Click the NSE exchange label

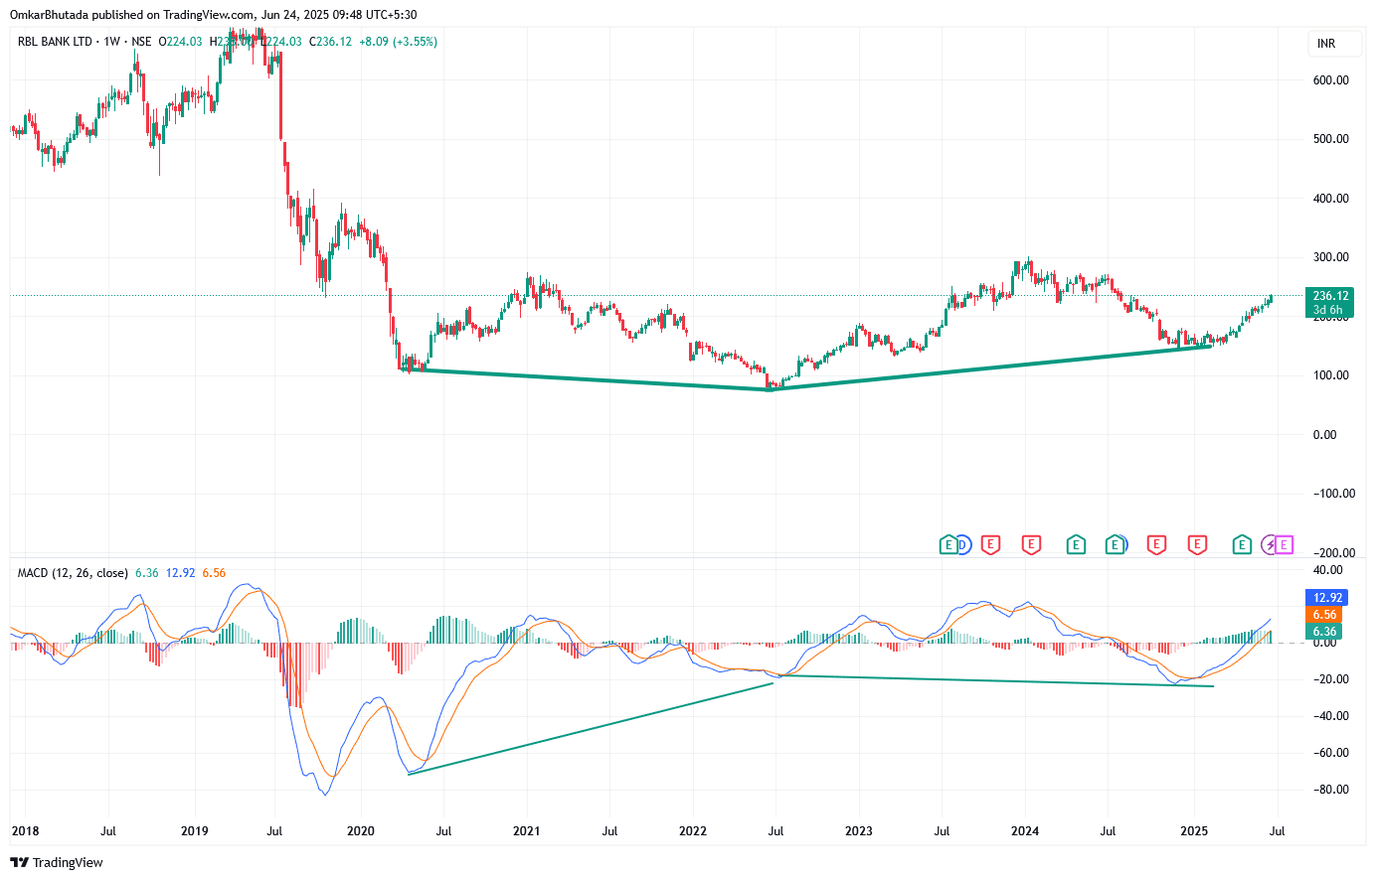coord(141,42)
